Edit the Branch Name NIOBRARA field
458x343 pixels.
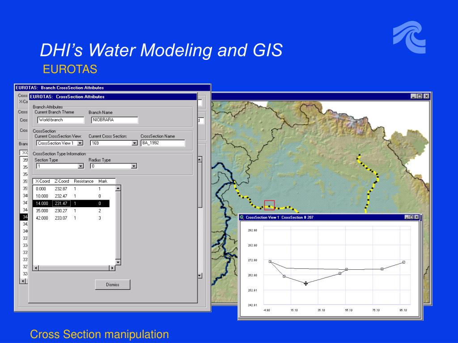point(114,120)
